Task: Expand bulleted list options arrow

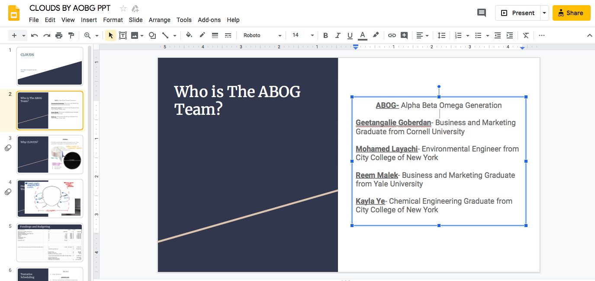Action: pyautogui.click(x=488, y=35)
